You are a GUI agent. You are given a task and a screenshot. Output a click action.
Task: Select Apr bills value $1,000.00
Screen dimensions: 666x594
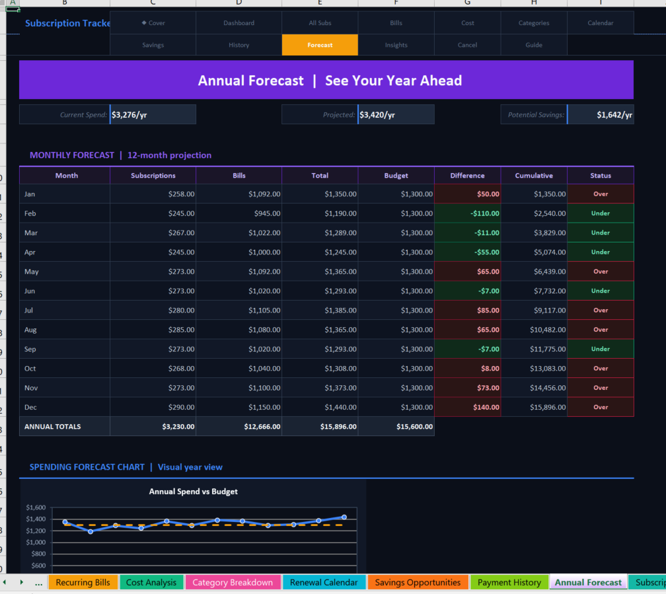[239, 252]
